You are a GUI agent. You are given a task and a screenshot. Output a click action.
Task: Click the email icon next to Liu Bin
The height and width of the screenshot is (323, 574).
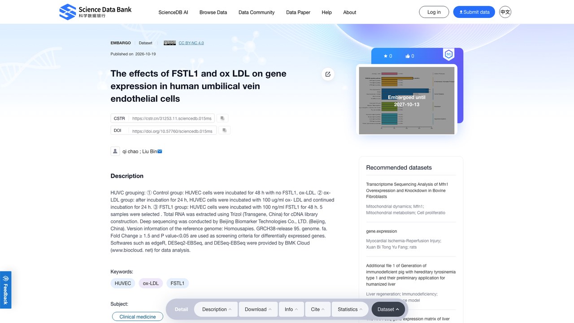160,151
